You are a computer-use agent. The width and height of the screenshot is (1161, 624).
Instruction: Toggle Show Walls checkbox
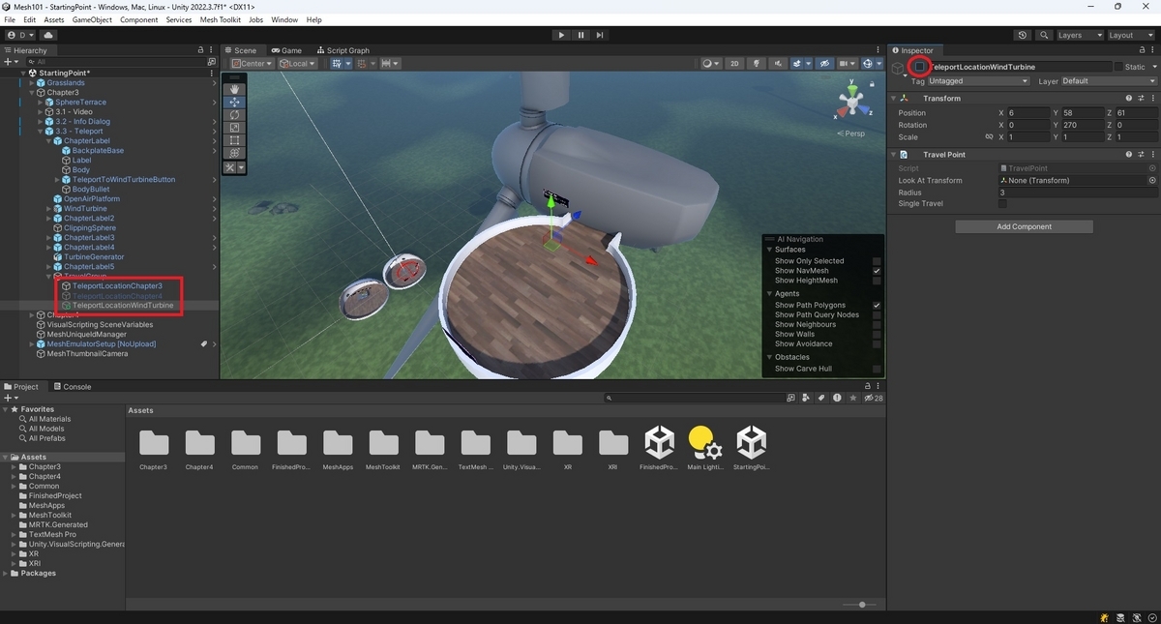coord(877,334)
